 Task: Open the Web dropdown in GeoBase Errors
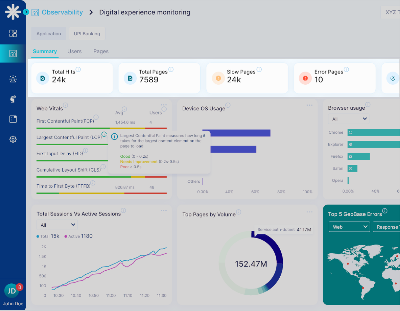349,227
